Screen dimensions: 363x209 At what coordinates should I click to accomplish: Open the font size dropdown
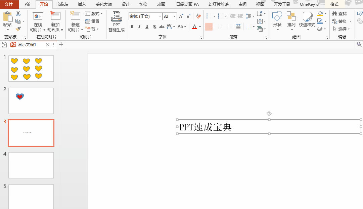point(174,16)
